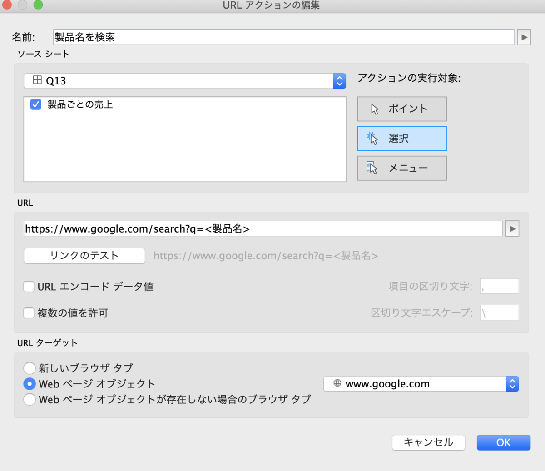Screen dimensions: 545x471
Task: Select the 存在しない場合のブラウザ タブ radio option
Action: (x=30, y=399)
